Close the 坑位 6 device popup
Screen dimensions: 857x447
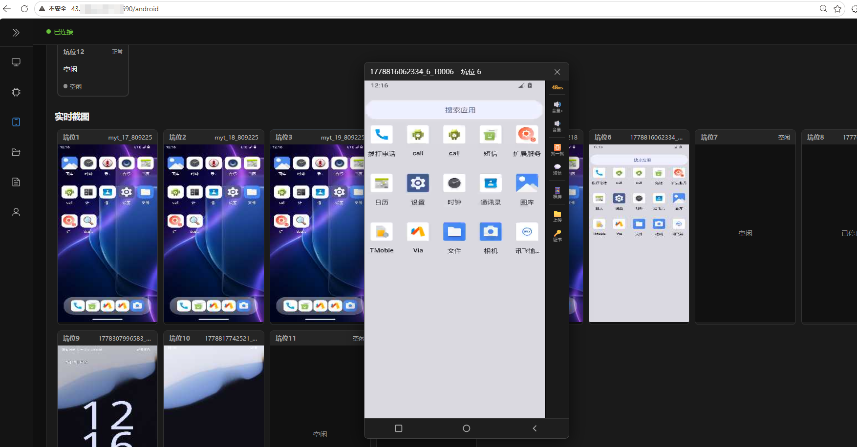pyautogui.click(x=557, y=72)
